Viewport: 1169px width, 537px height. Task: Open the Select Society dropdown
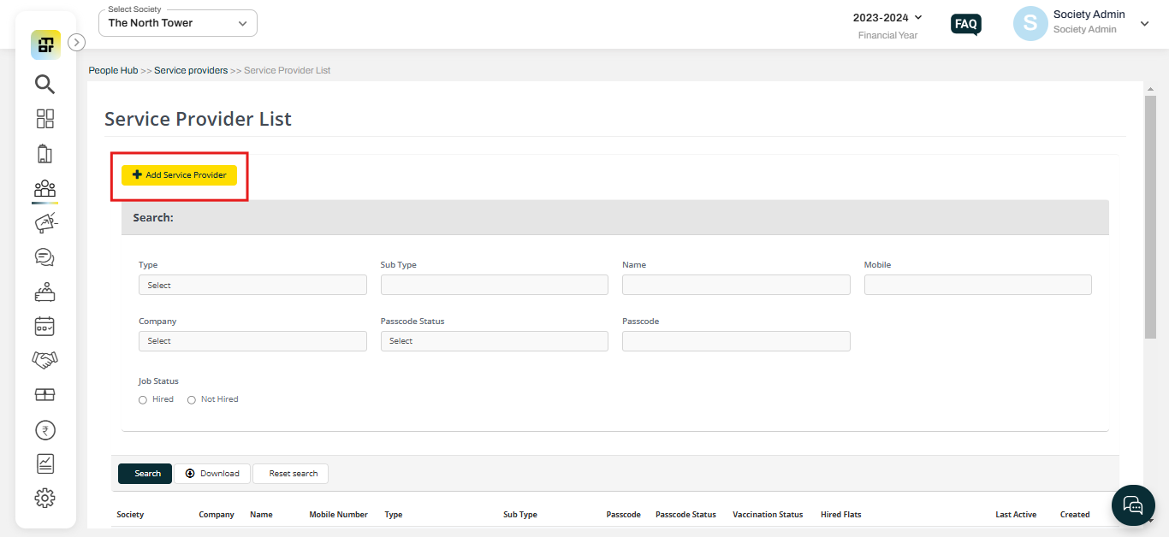(x=177, y=23)
